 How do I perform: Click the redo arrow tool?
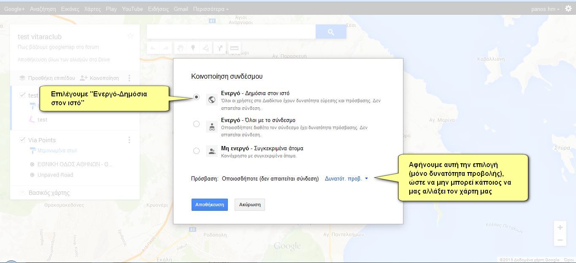pyautogui.click(x=166, y=48)
